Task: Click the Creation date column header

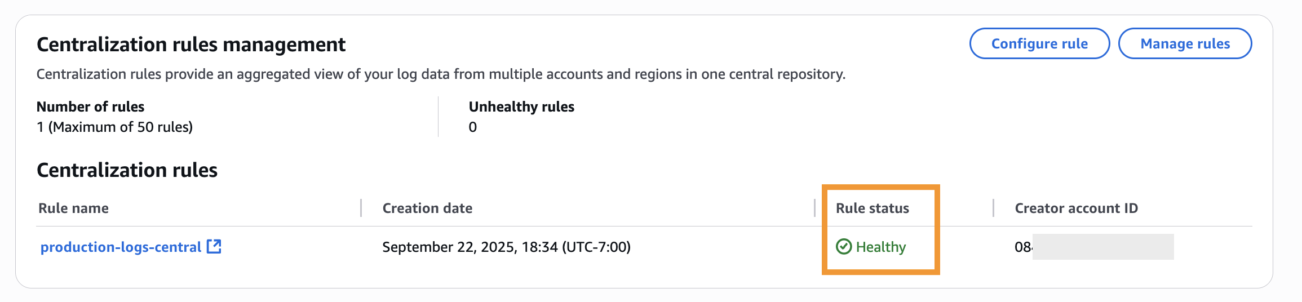Action: (427, 208)
